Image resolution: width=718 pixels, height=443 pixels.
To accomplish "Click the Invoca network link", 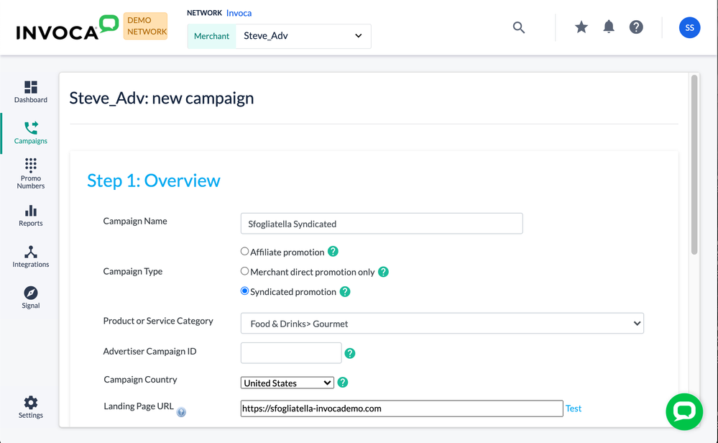I will pos(239,13).
